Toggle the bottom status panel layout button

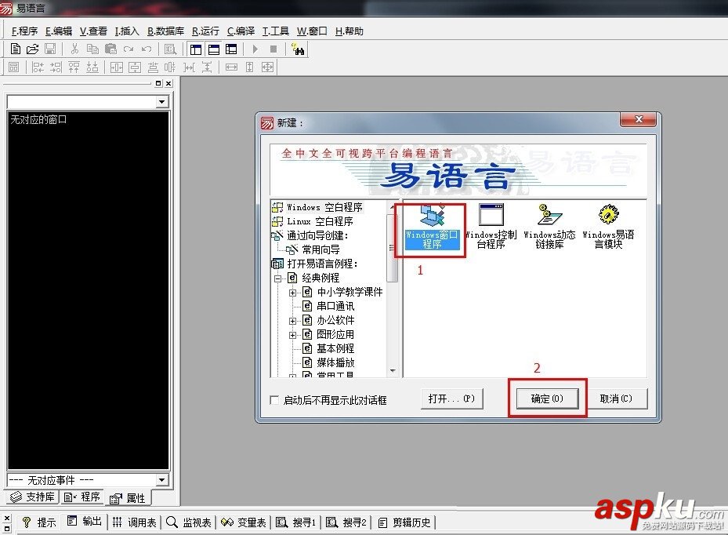[x=214, y=49]
